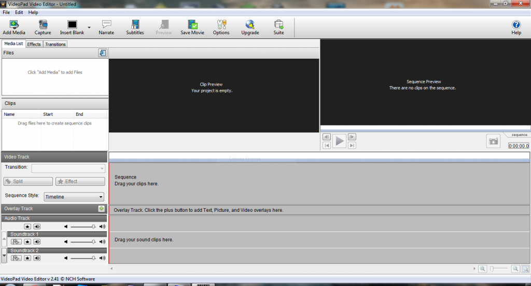Click the Add Media toolbar icon

click(14, 27)
